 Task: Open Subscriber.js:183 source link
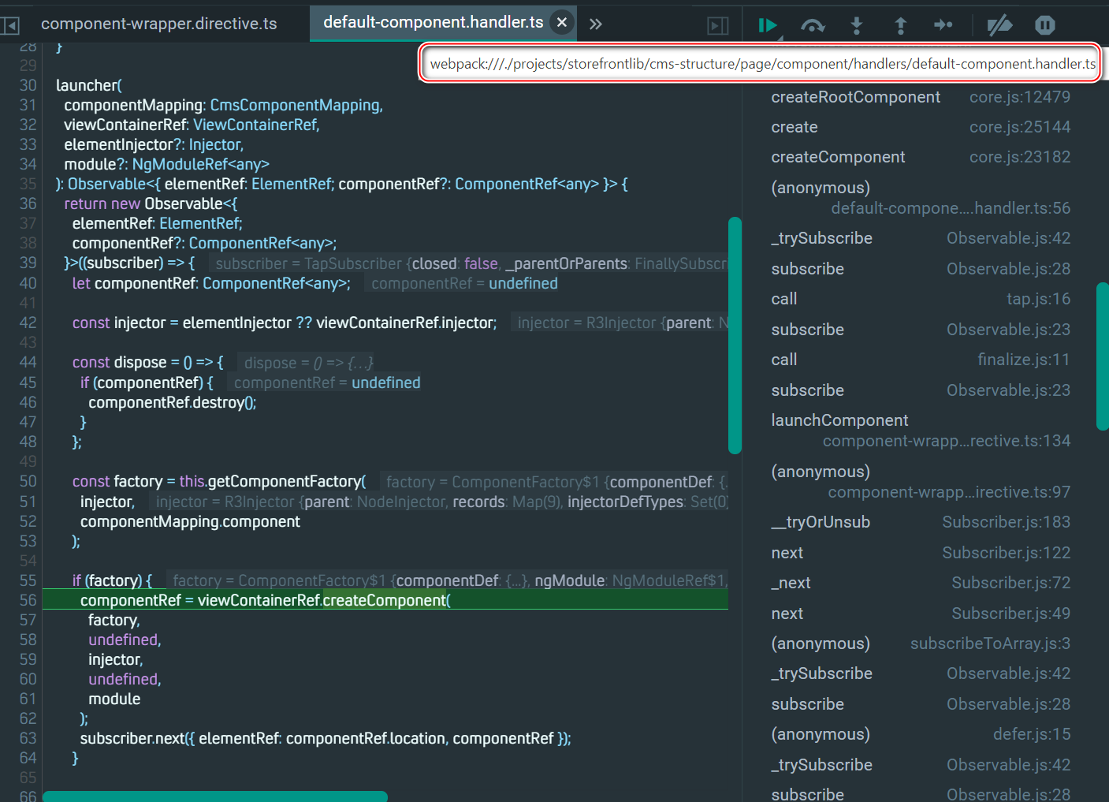point(1007,522)
